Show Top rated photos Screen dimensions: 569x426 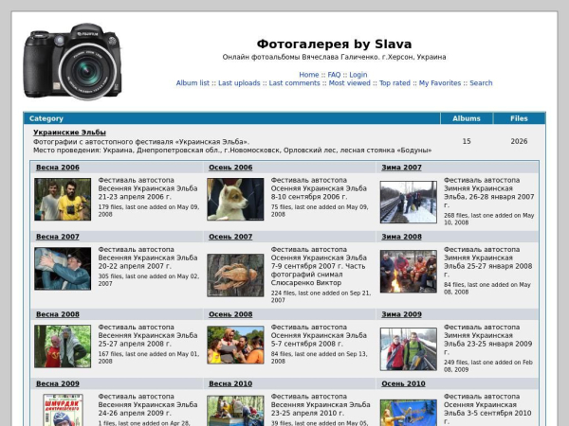(x=395, y=83)
